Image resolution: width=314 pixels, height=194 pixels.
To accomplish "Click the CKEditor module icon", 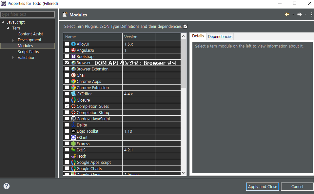I will pyautogui.click(x=73, y=94).
